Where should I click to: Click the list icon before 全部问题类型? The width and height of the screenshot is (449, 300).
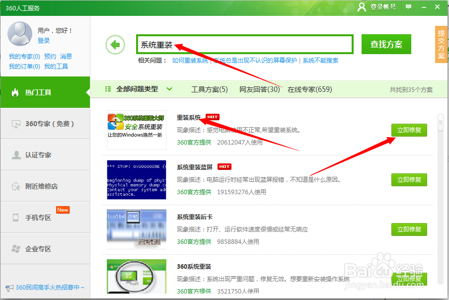[x=108, y=89]
